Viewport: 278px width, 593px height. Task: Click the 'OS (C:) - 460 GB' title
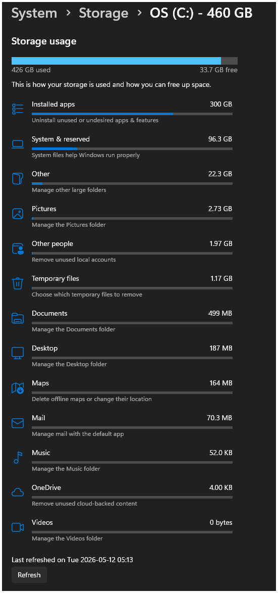pos(201,13)
